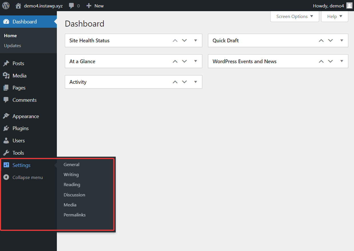Select the Appearance paintbrush icon
354x251 pixels.
coord(6,116)
